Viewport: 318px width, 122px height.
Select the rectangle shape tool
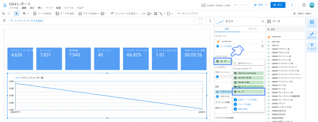[169, 14]
